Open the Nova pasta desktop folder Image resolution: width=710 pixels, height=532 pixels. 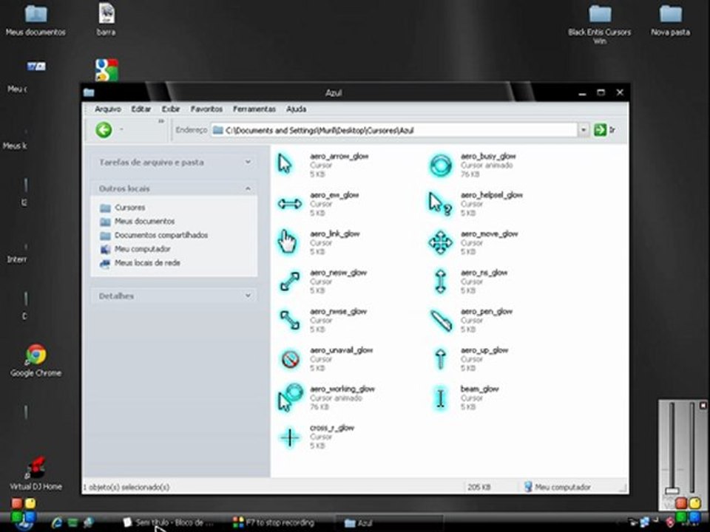[670, 21]
